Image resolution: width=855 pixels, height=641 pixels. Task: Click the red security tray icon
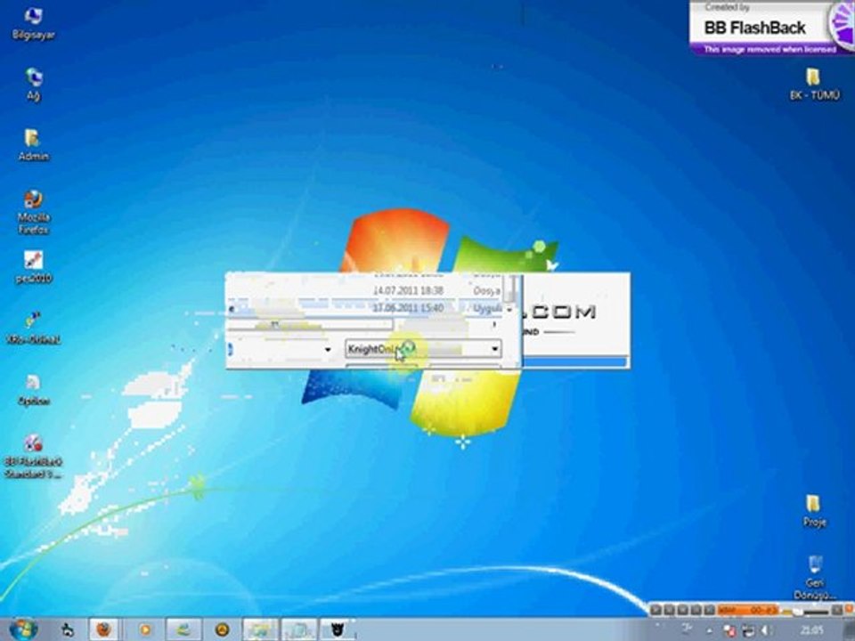point(729,630)
